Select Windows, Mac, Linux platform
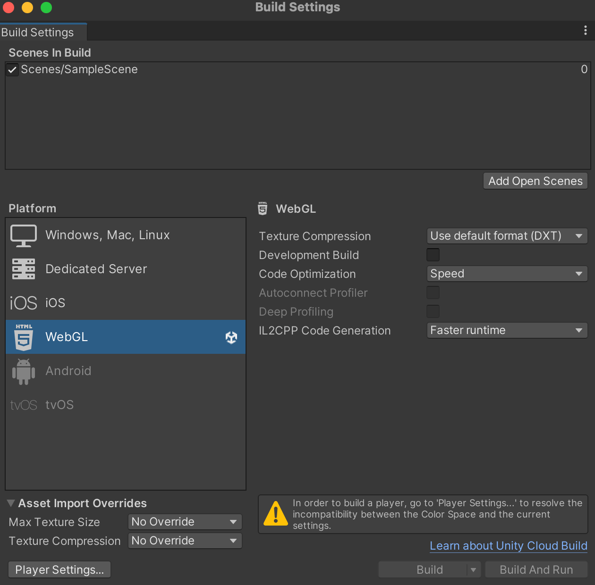 pyautogui.click(x=126, y=235)
